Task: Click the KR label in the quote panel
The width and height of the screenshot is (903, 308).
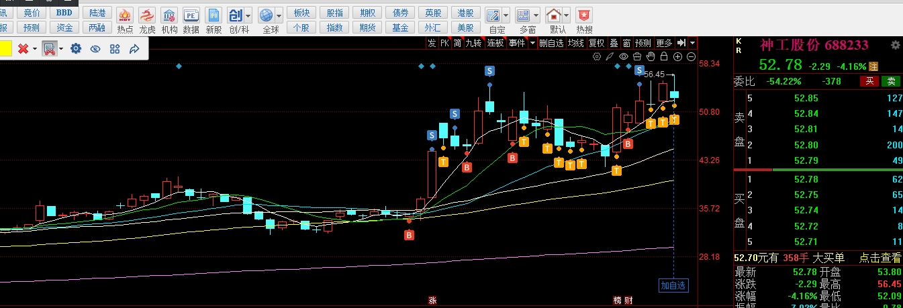Action: 739,45
